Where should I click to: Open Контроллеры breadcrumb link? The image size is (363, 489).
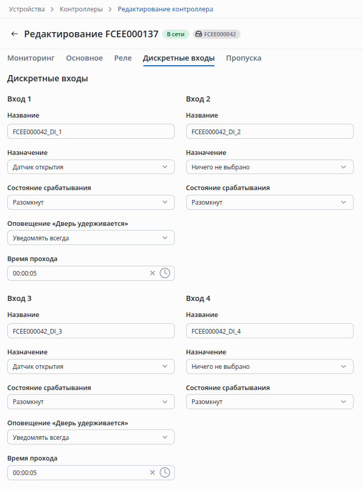(x=81, y=9)
